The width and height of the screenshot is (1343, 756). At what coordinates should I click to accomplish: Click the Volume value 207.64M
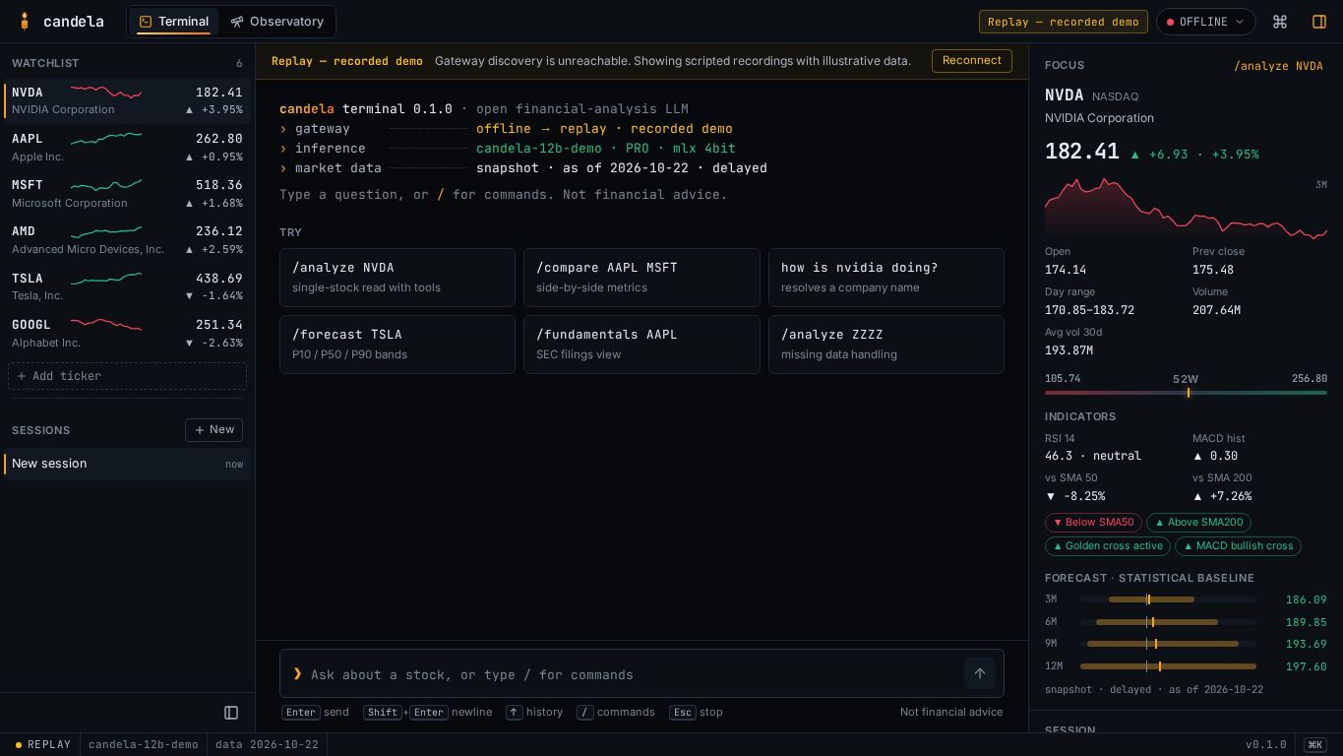[x=1216, y=310]
